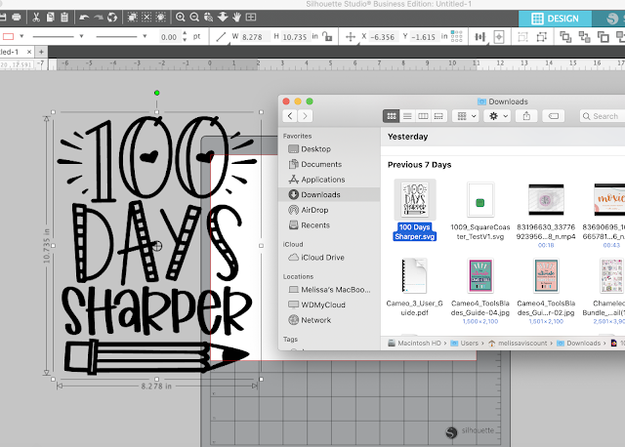625x447 pixels.
Task: Click the Fit to Window icon
Action: pyautogui.click(x=251, y=18)
